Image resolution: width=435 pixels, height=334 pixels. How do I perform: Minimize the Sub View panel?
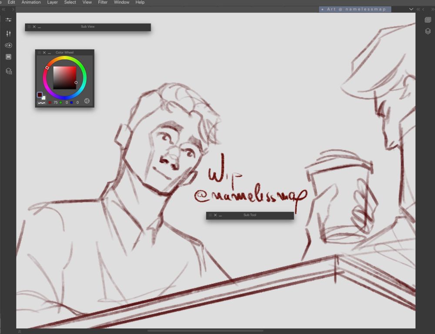[39, 27]
